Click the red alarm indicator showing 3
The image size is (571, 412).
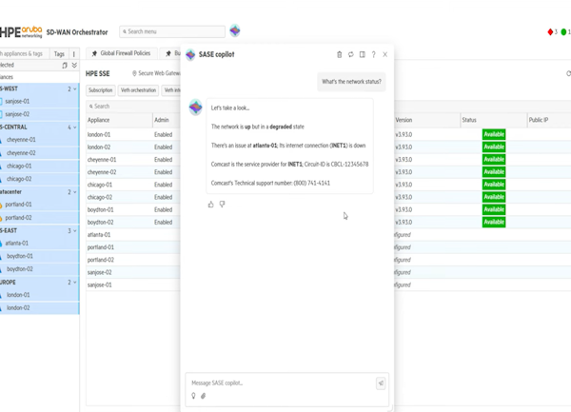552,32
